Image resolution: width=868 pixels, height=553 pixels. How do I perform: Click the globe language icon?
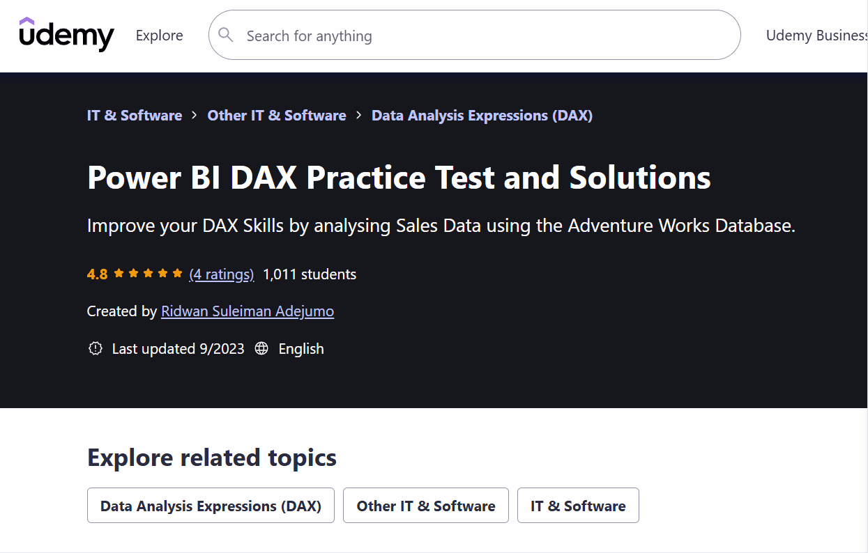tap(261, 348)
